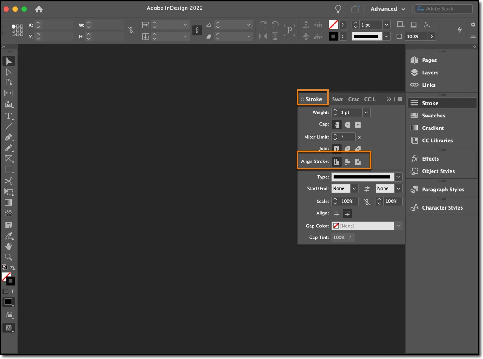The image size is (483, 359).
Task: Open the End arrowhead dropdown
Action: [x=398, y=189]
